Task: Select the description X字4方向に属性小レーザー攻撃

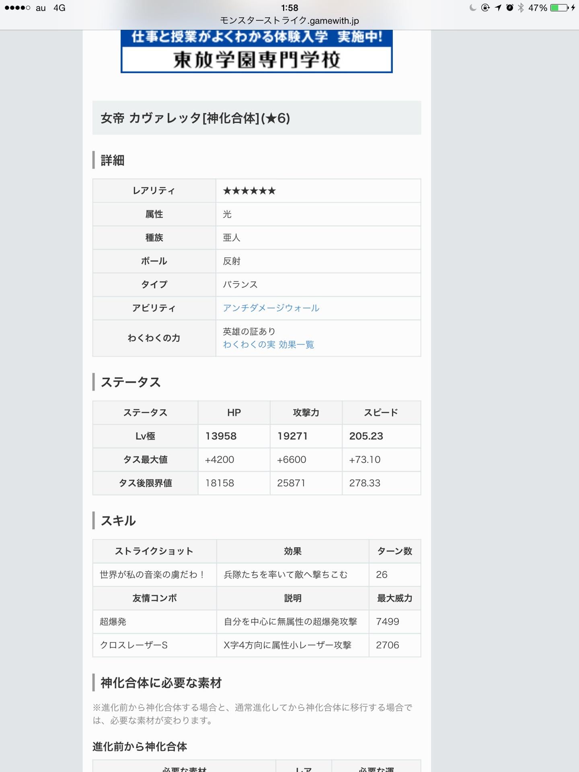Action: 287,645
